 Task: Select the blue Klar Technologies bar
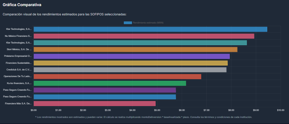tap(150, 29)
